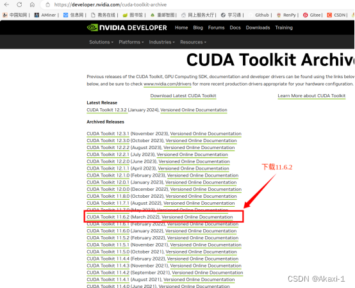Screen dimensions: 355x288
Task: Open CUDA Toolkit 11.4.1 link
Action: (108, 280)
